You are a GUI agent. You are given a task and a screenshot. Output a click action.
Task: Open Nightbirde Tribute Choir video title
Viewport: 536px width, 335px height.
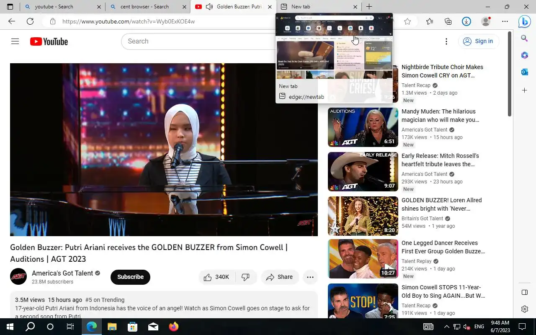[442, 71]
